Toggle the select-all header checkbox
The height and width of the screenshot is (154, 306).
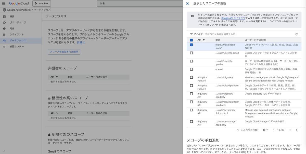tap(192, 40)
